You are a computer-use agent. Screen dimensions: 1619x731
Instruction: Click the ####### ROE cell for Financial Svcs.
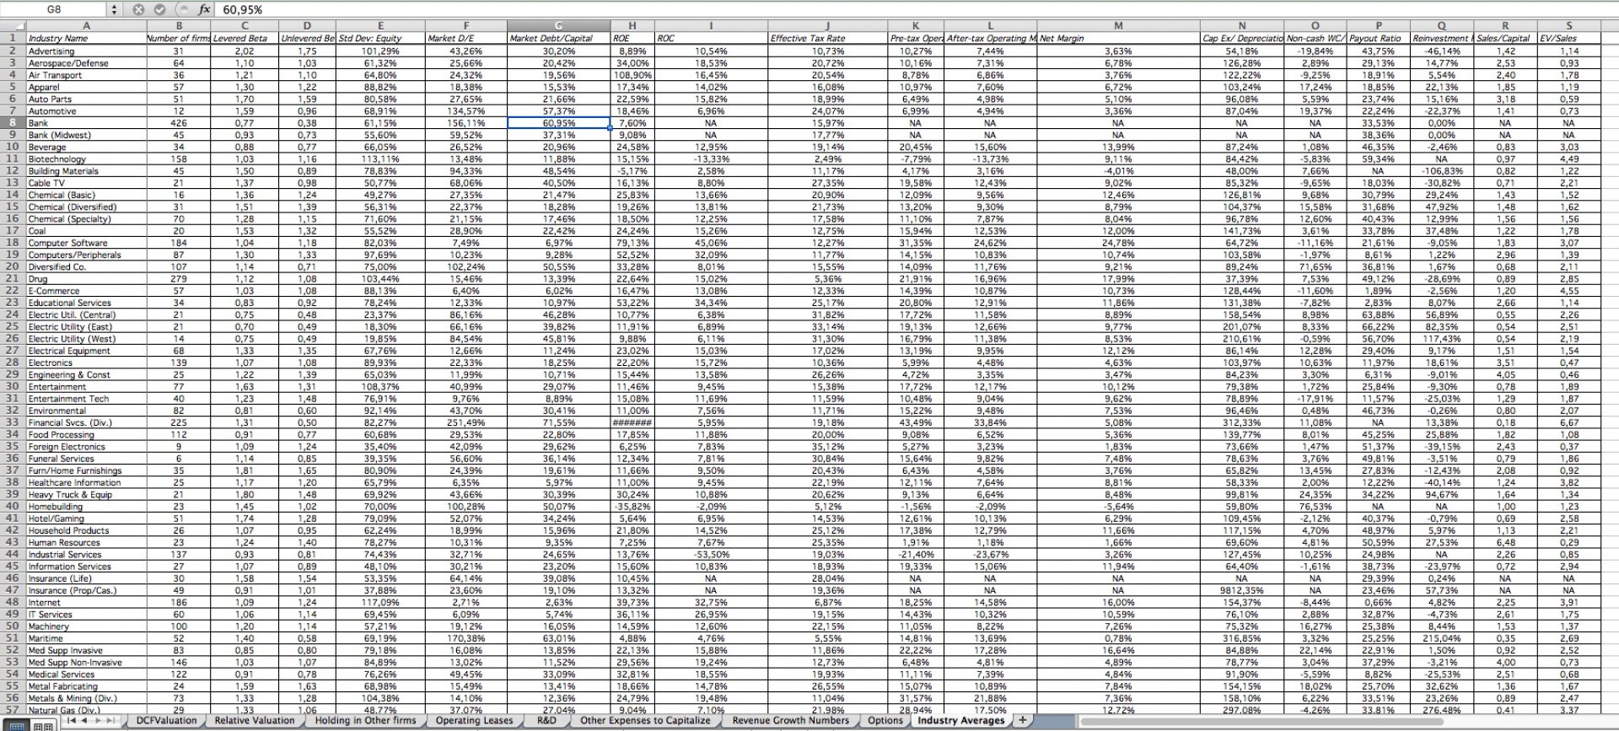pos(632,422)
